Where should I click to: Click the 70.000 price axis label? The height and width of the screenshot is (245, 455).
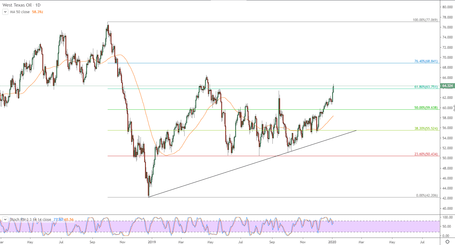pyautogui.click(x=448, y=57)
